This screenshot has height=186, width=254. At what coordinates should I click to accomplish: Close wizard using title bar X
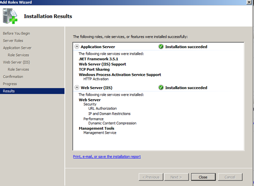coord(249,2)
